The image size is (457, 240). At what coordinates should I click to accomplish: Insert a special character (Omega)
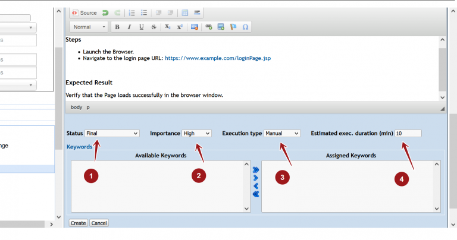click(245, 27)
